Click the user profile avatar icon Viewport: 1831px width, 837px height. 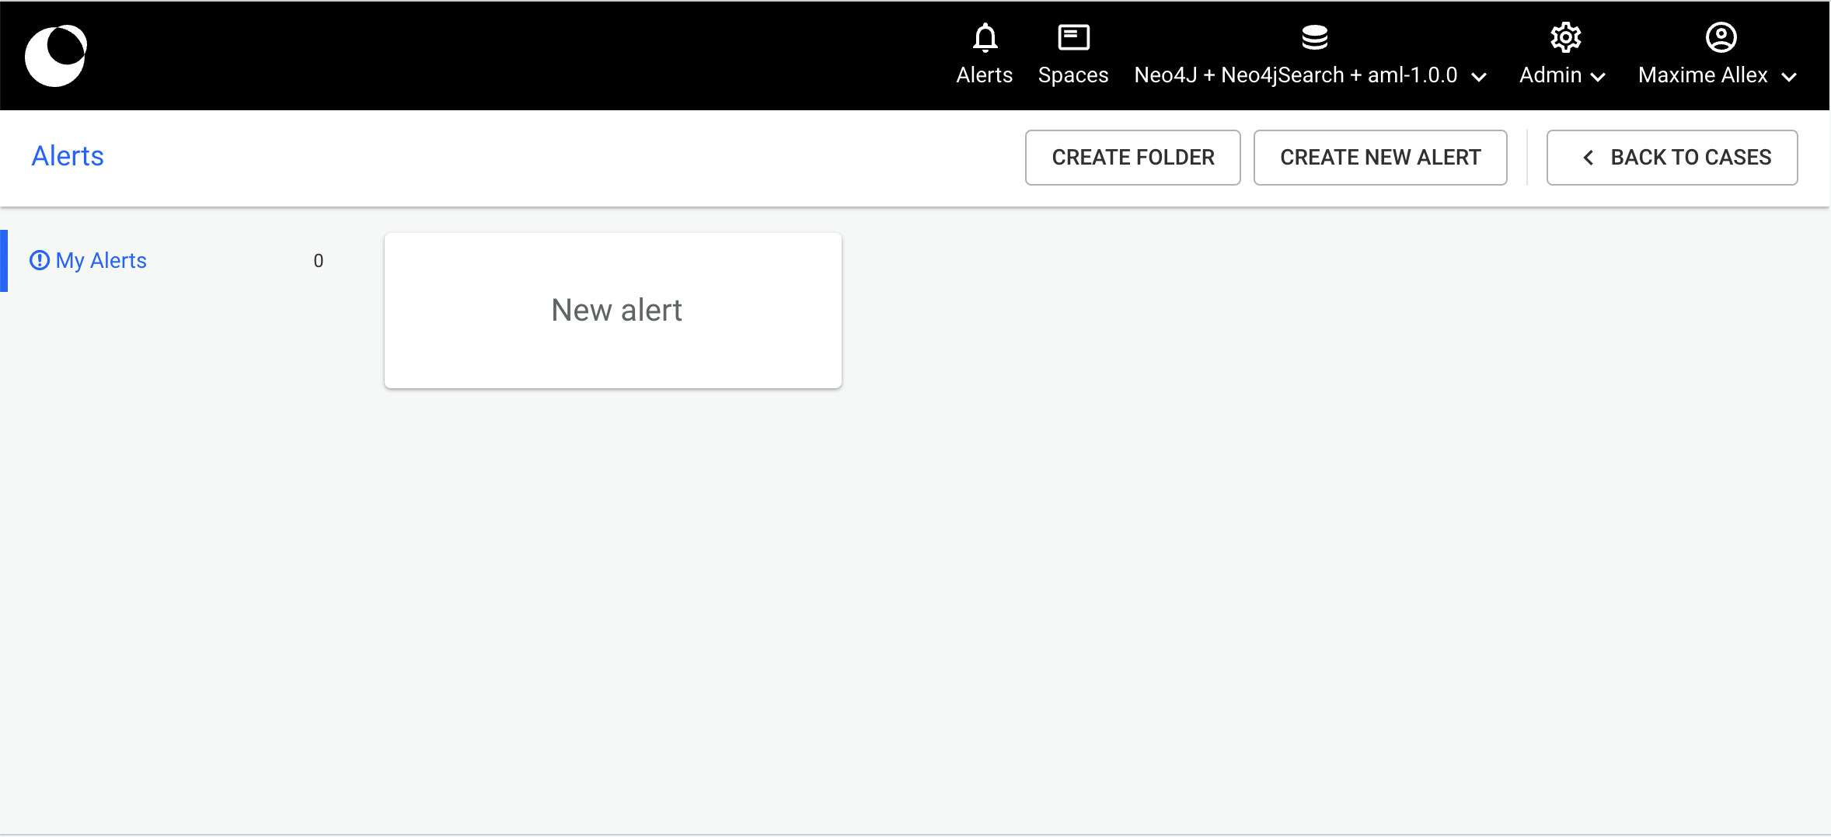point(1721,37)
